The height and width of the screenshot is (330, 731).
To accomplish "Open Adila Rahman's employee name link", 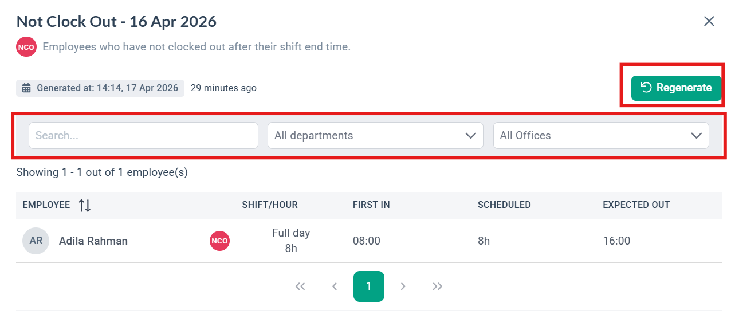I will [93, 241].
